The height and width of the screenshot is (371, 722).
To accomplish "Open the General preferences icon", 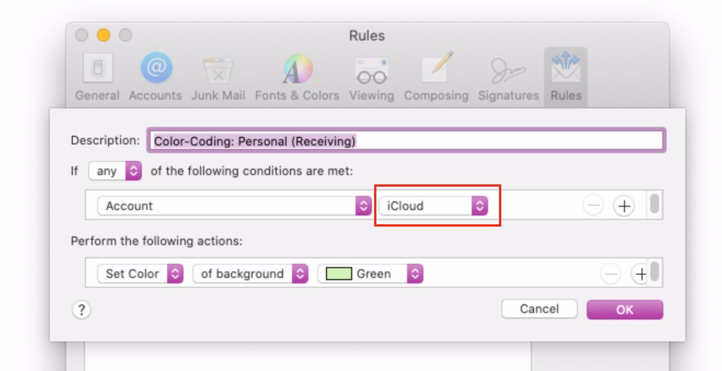I will tap(98, 76).
